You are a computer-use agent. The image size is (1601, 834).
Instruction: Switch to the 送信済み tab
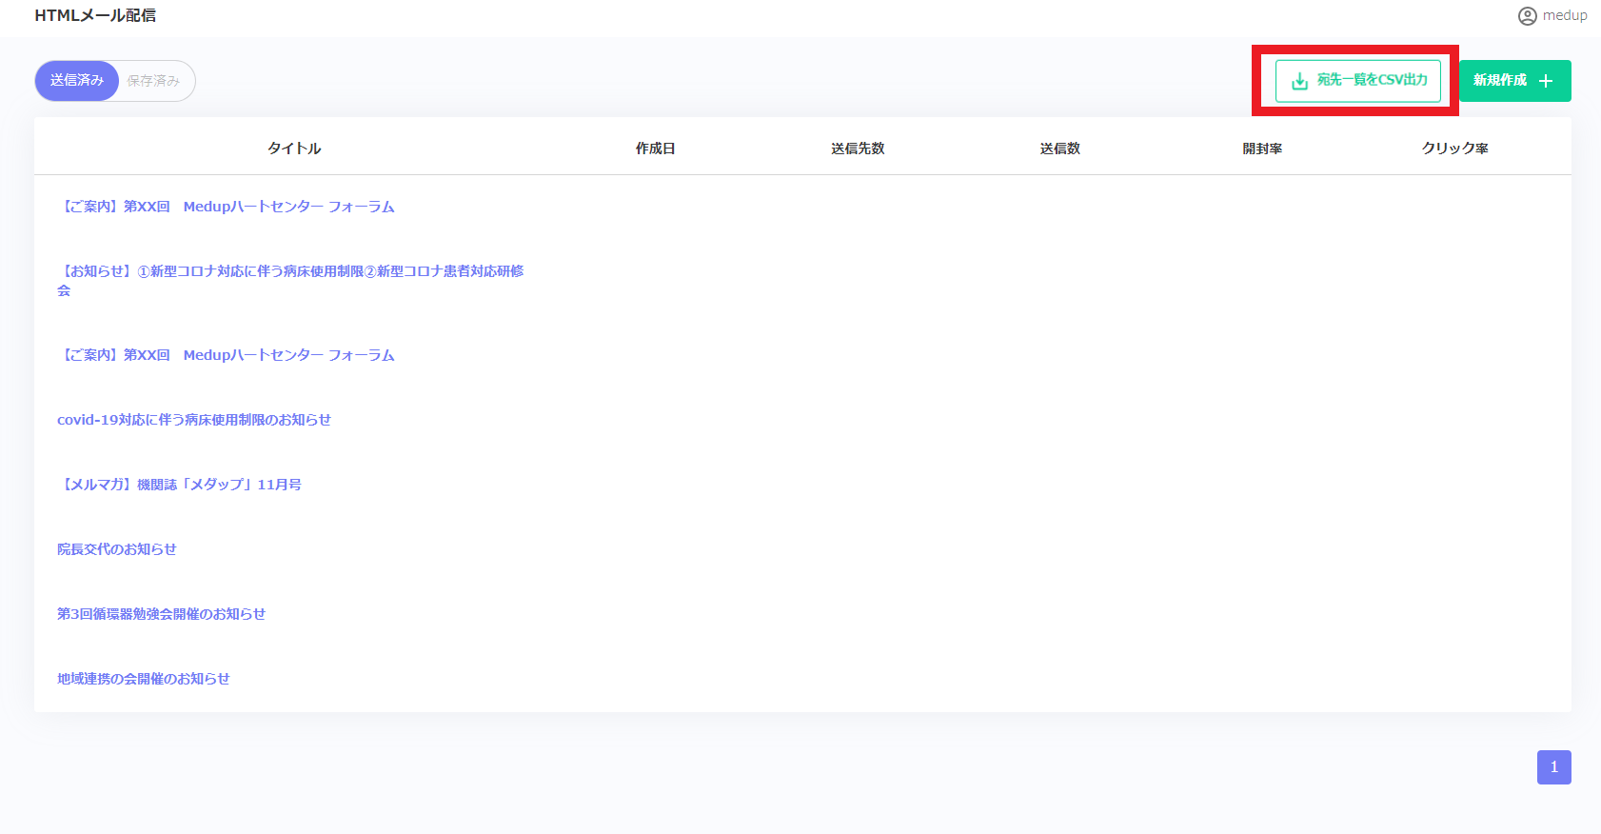(x=77, y=81)
